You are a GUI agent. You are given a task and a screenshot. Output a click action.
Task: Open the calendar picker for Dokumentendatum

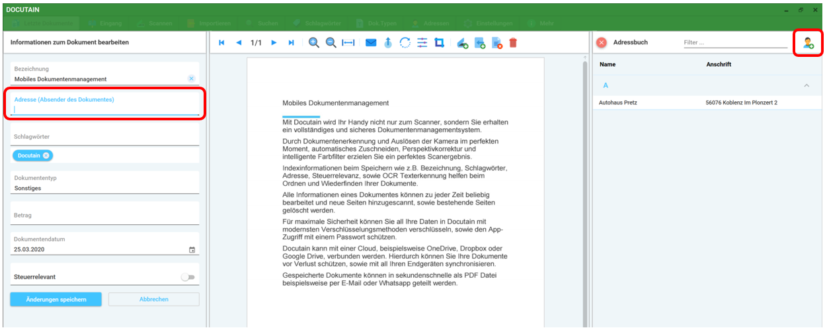click(192, 250)
